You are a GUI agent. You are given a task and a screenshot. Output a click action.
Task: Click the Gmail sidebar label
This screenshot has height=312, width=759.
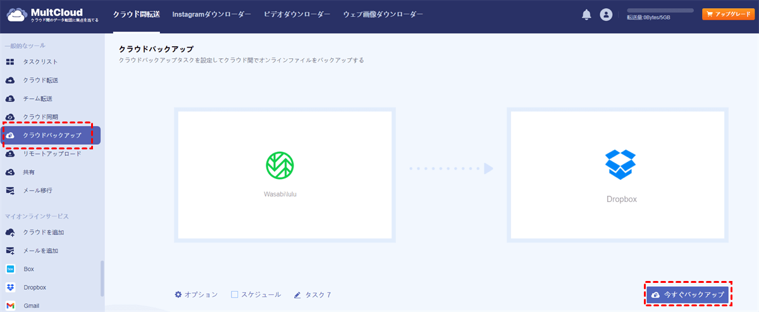pos(32,306)
